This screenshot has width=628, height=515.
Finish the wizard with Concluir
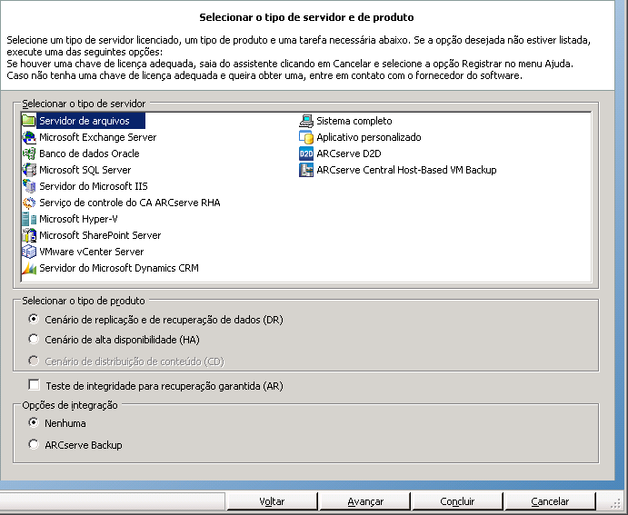[457, 501]
